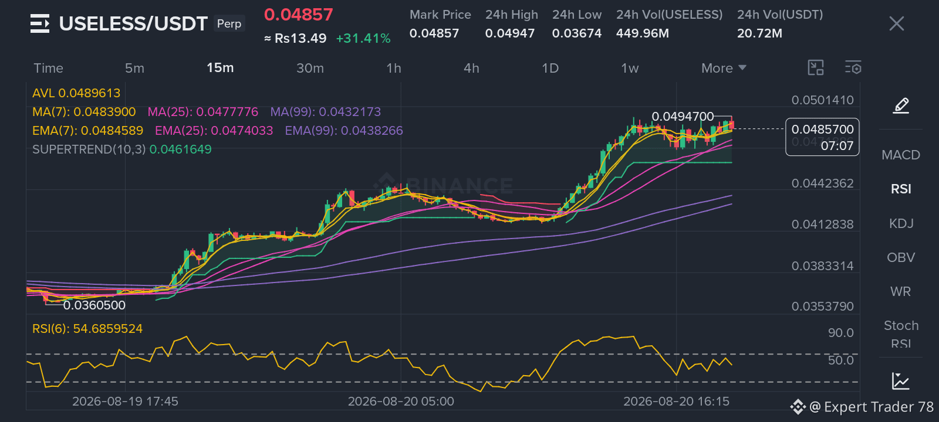The width and height of the screenshot is (939, 422).
Task: Enable the KDJ indicator
Action: 901,223
